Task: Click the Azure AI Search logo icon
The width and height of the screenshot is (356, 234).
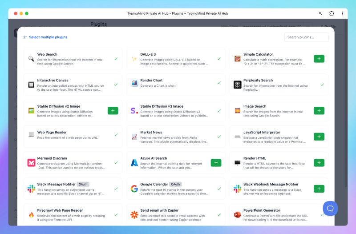Action: (134, 163)
